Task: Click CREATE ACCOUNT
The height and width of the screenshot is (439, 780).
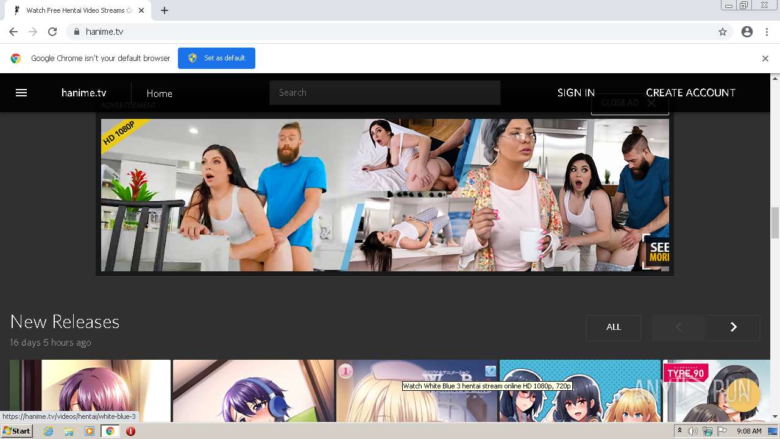Action: tap(690, 93)
